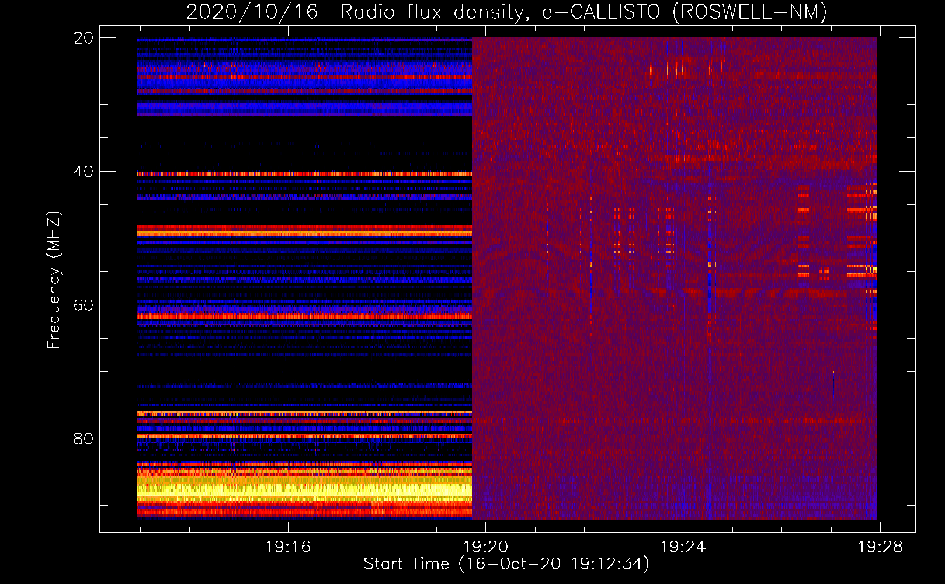Select the 19:16 time tick label

[x=288, y=547]
